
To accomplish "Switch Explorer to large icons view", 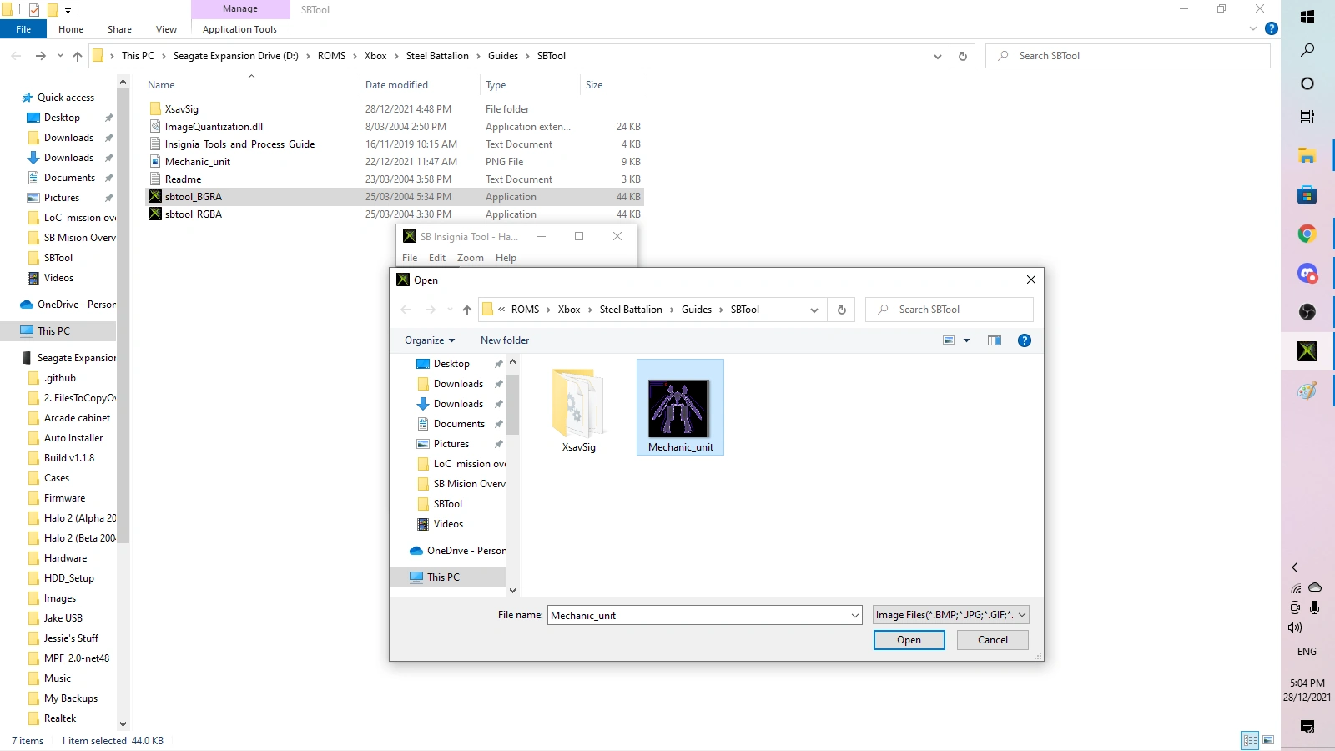I will (1268, 740).
